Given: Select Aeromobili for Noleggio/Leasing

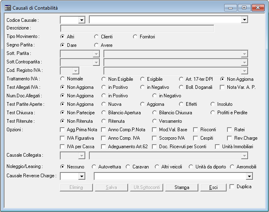Looking at the screenshot, I should [x=232, y=167].
